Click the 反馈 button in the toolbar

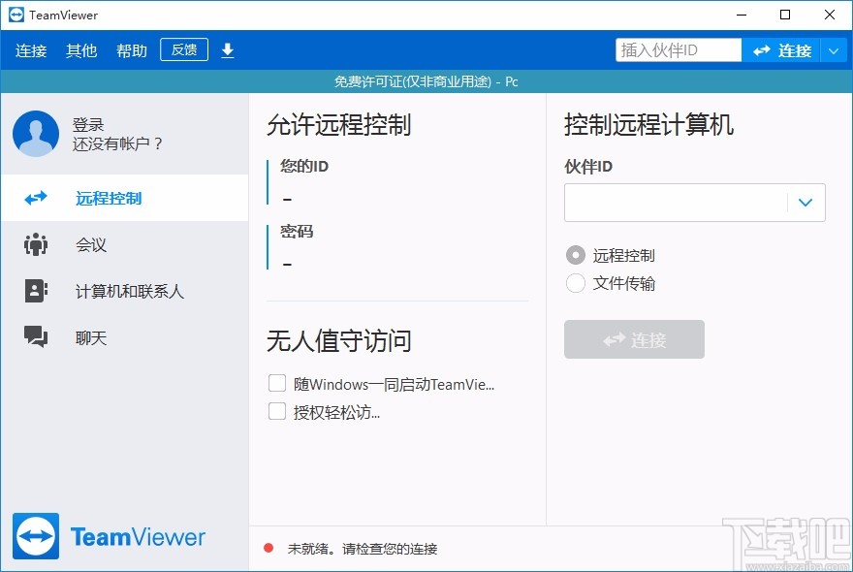point(183,49)
